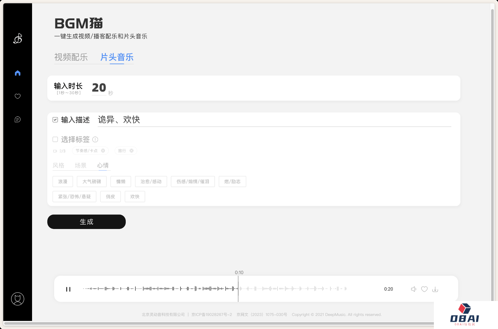The width and height of the screenshot is (498, 329).
Task: Open the home page sidebar icon
Action: (18, 73)
